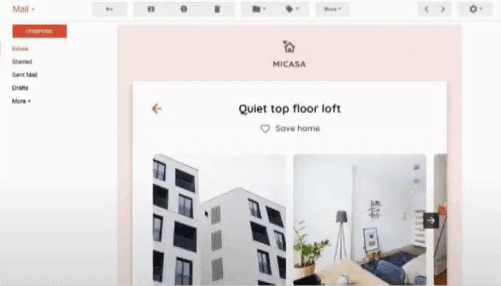501x286 pixels.
Task: Delete the email with trash icon
Action: 218,9
